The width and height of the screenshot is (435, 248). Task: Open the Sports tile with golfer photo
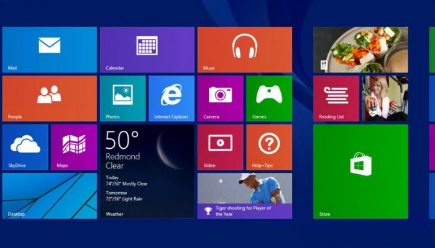click(x=245, y=196)
